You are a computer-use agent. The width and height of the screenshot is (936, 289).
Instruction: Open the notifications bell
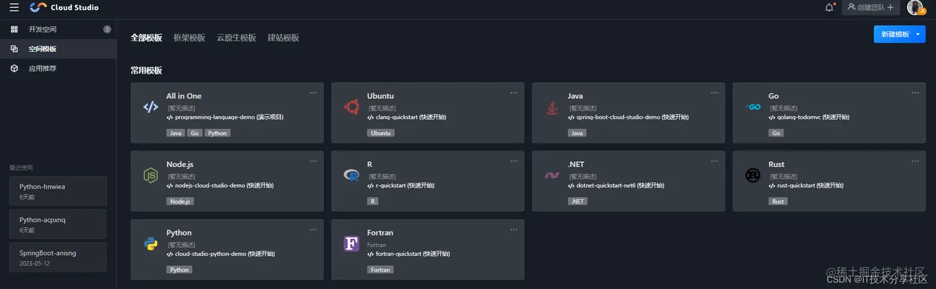(830, 7)
